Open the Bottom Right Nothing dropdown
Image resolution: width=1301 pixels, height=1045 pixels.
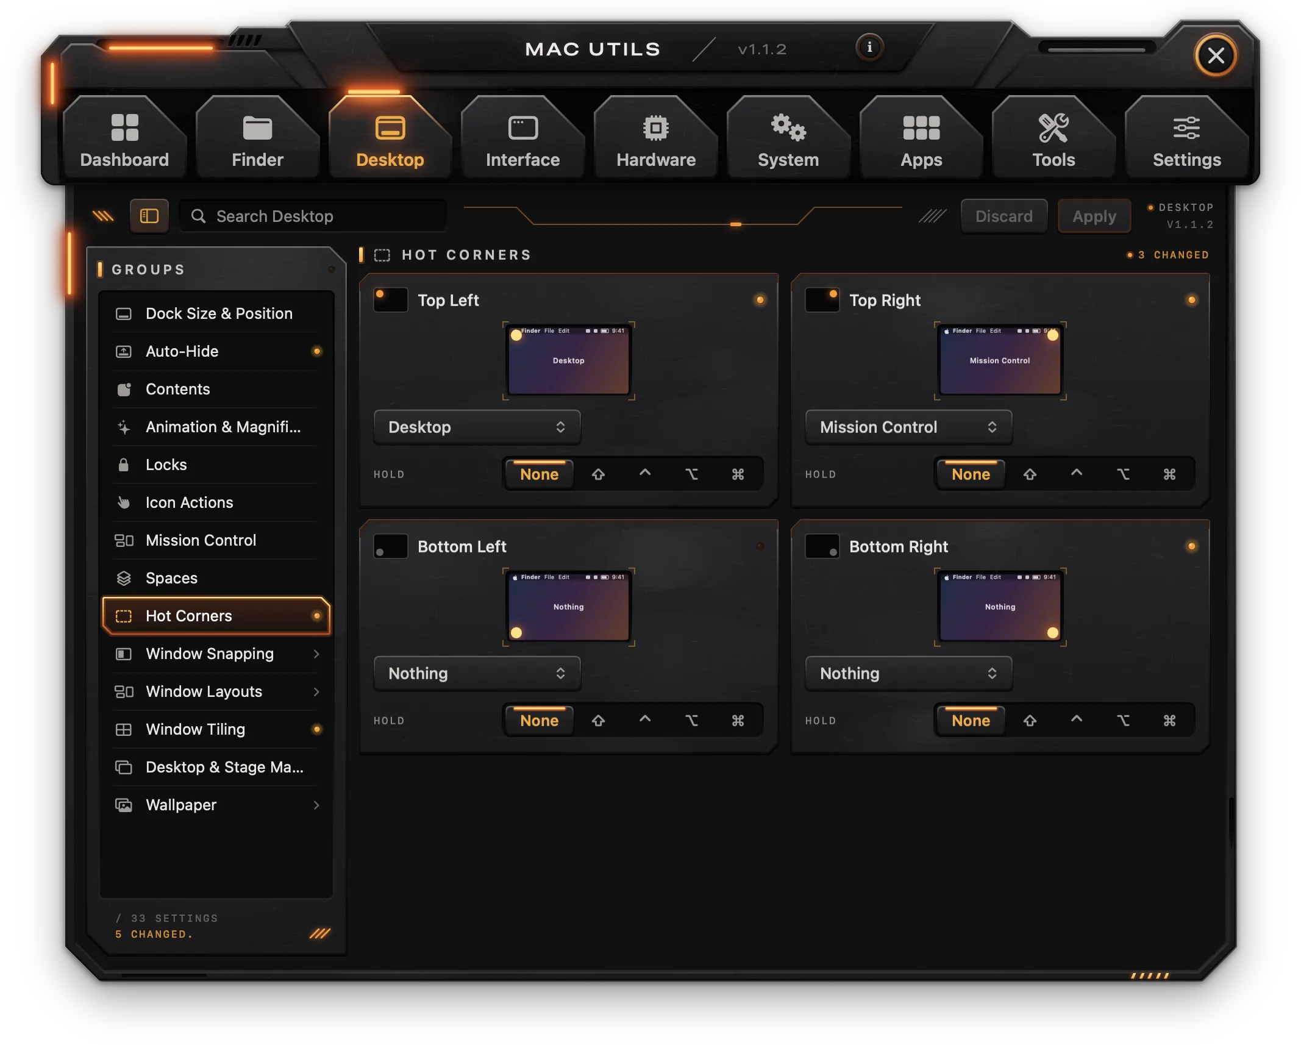(908, 673)
